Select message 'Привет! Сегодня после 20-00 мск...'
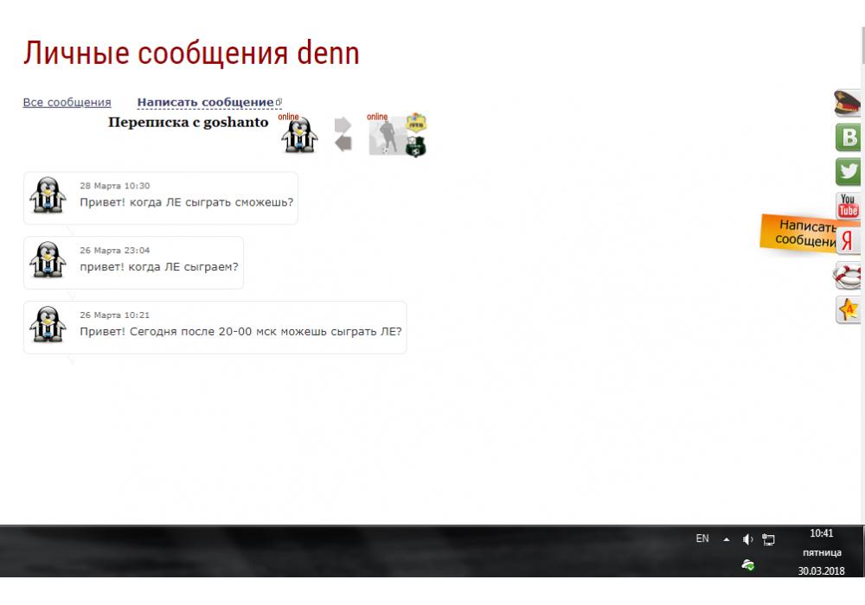The image size is (865, 605). [x=240, y=332]
